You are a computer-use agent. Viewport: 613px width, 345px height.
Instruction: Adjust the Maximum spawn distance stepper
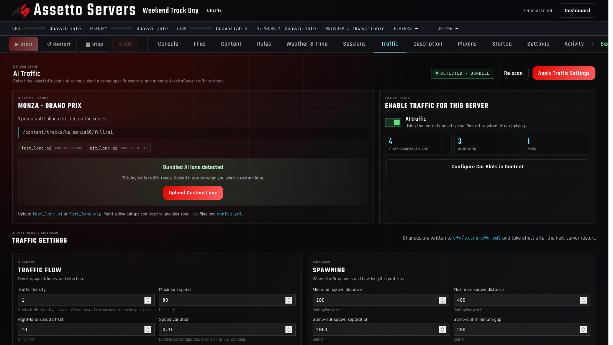pos(583,300)
